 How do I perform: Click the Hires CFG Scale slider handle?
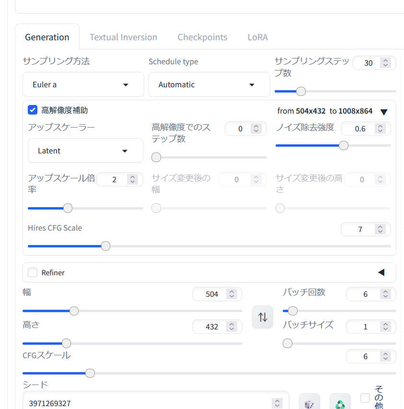point(106,246)
